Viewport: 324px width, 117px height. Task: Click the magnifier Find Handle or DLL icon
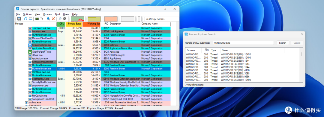click(60, 19)
